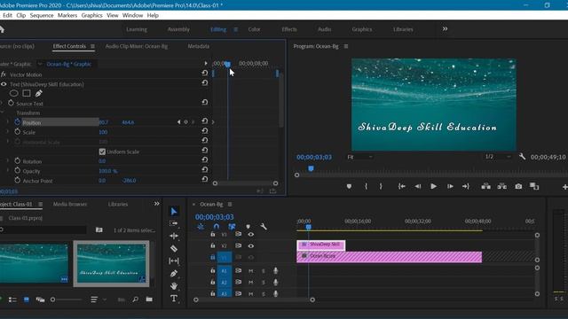This screenshot has width=568, height=319.
Task: Switch to Color workspace
Action: (254, 29)
